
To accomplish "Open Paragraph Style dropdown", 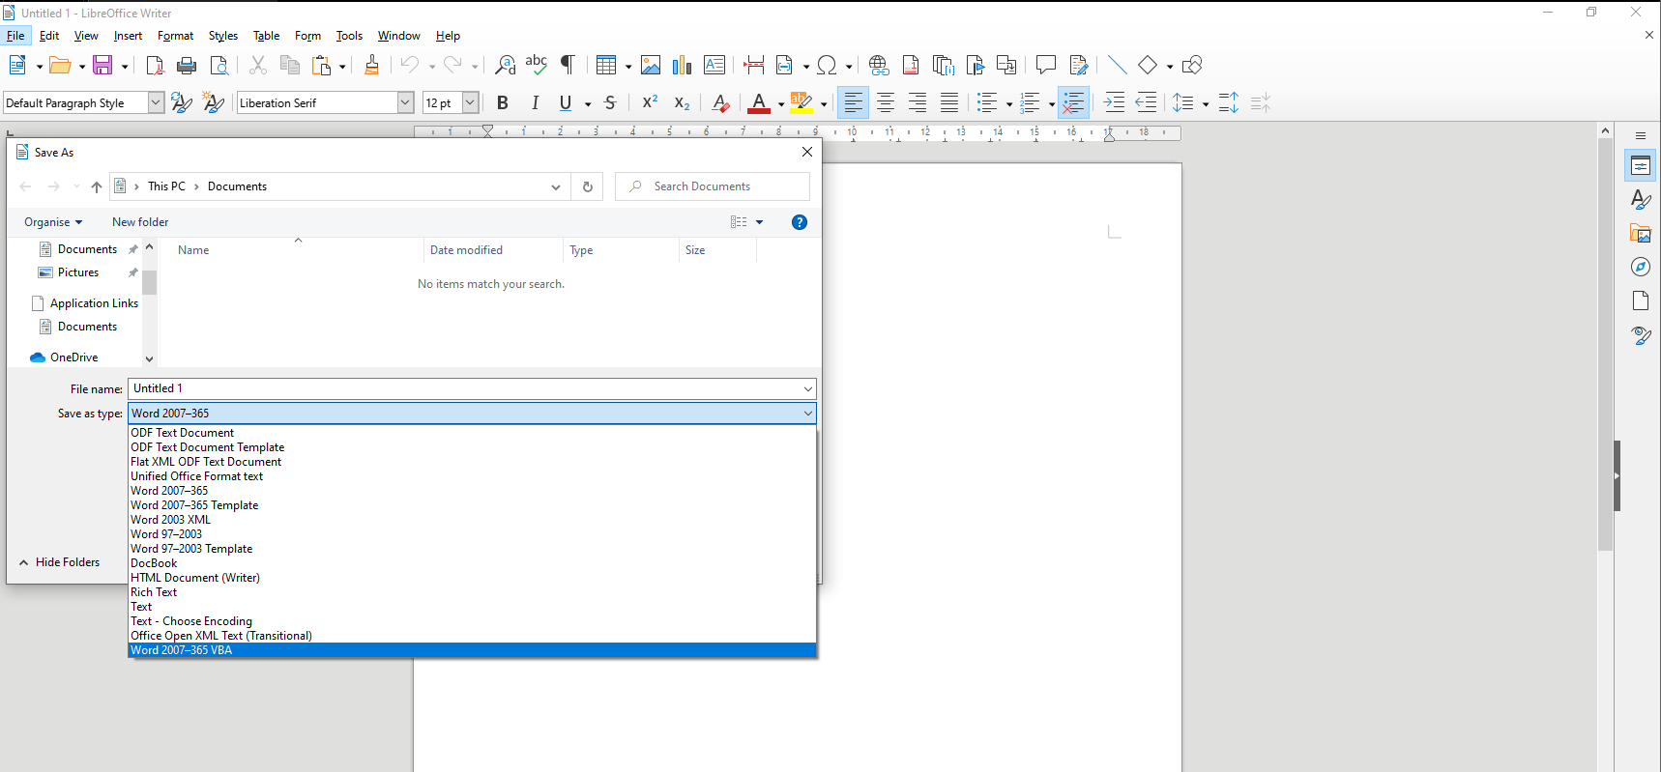I will pos(156,102).
